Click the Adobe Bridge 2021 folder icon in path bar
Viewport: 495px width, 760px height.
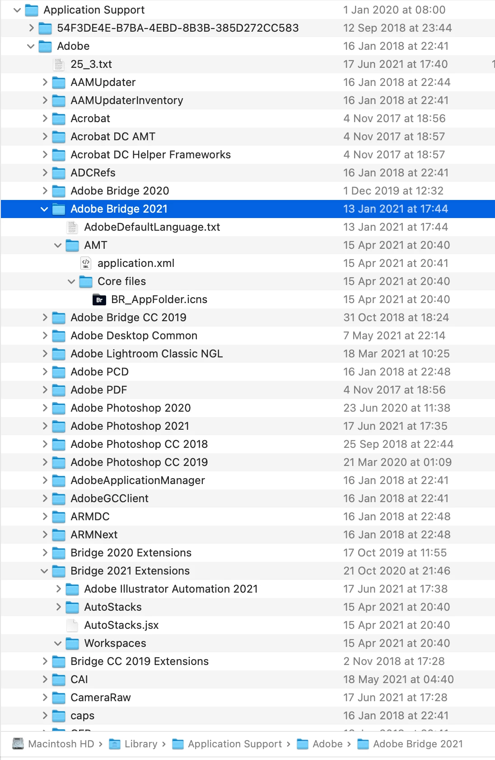point(363,744)
